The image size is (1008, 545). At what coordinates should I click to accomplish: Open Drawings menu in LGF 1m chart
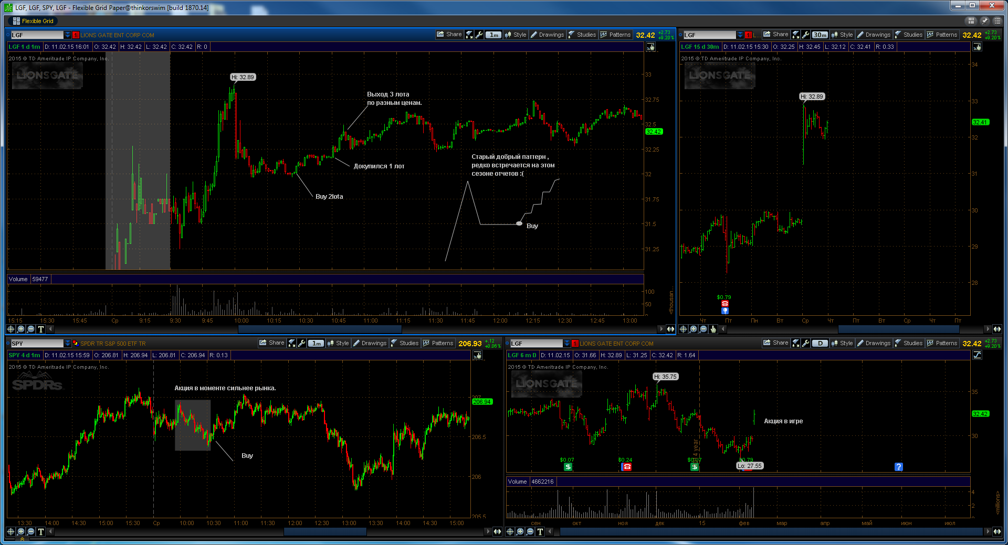click(547, 35)
